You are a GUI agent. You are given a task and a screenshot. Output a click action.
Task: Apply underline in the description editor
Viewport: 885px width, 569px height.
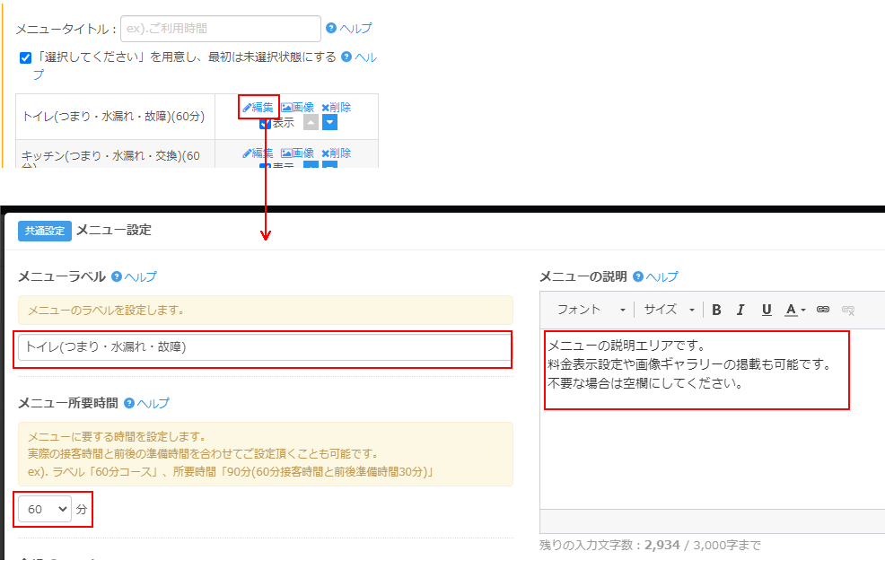click(767, 310)
